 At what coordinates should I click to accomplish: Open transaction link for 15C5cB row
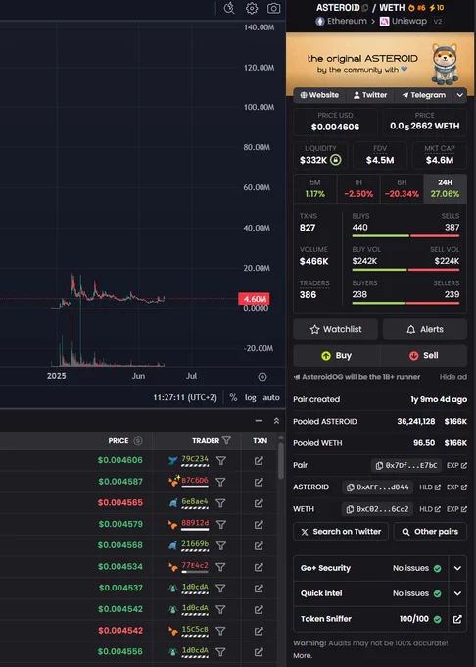coord(259,631)
